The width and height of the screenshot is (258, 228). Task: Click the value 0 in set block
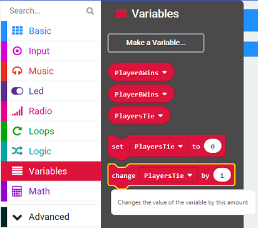point(213,147)
